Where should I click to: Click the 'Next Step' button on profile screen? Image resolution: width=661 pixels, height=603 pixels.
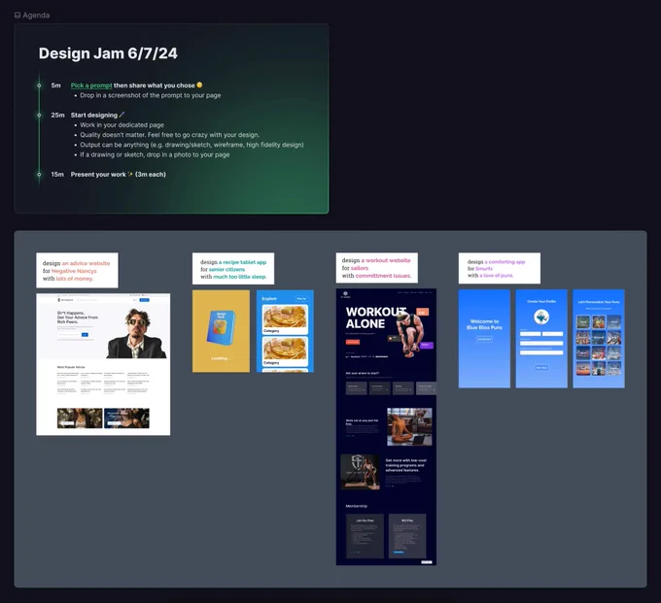point(541,368)
